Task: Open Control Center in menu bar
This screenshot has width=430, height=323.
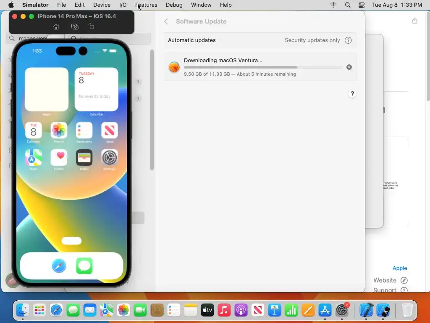Action: coord(362,5)
